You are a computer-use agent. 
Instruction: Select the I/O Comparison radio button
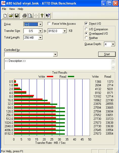tap(86, 29)
